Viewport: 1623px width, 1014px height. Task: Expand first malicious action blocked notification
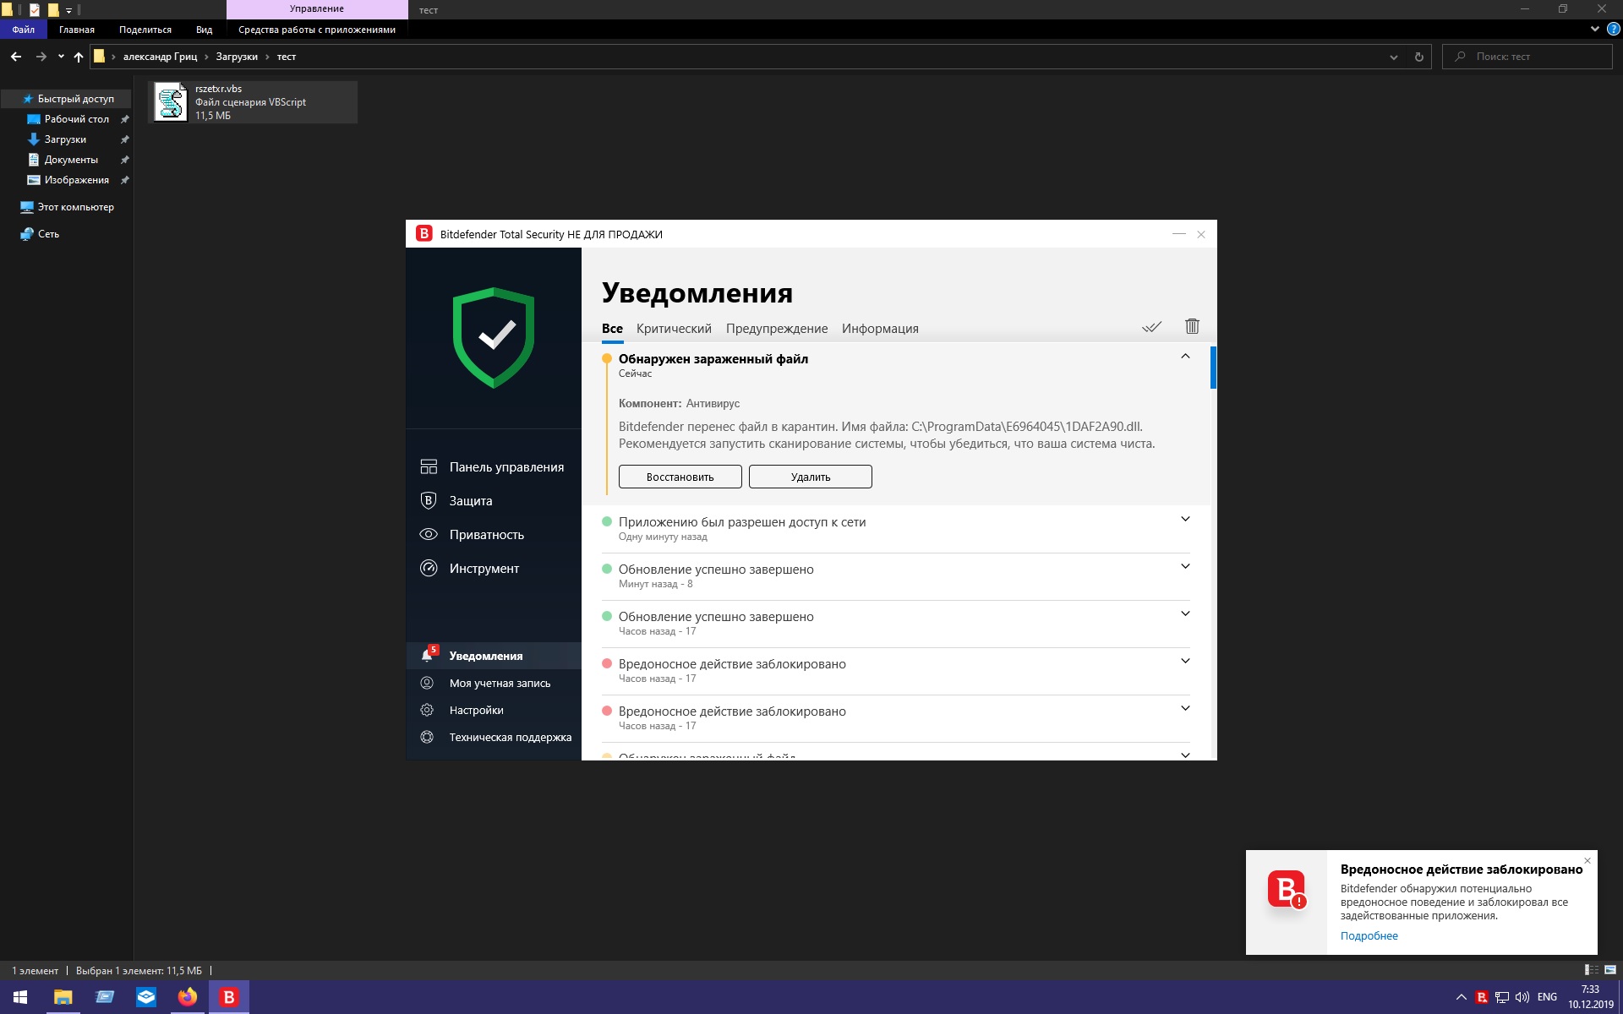(1185, 662)
